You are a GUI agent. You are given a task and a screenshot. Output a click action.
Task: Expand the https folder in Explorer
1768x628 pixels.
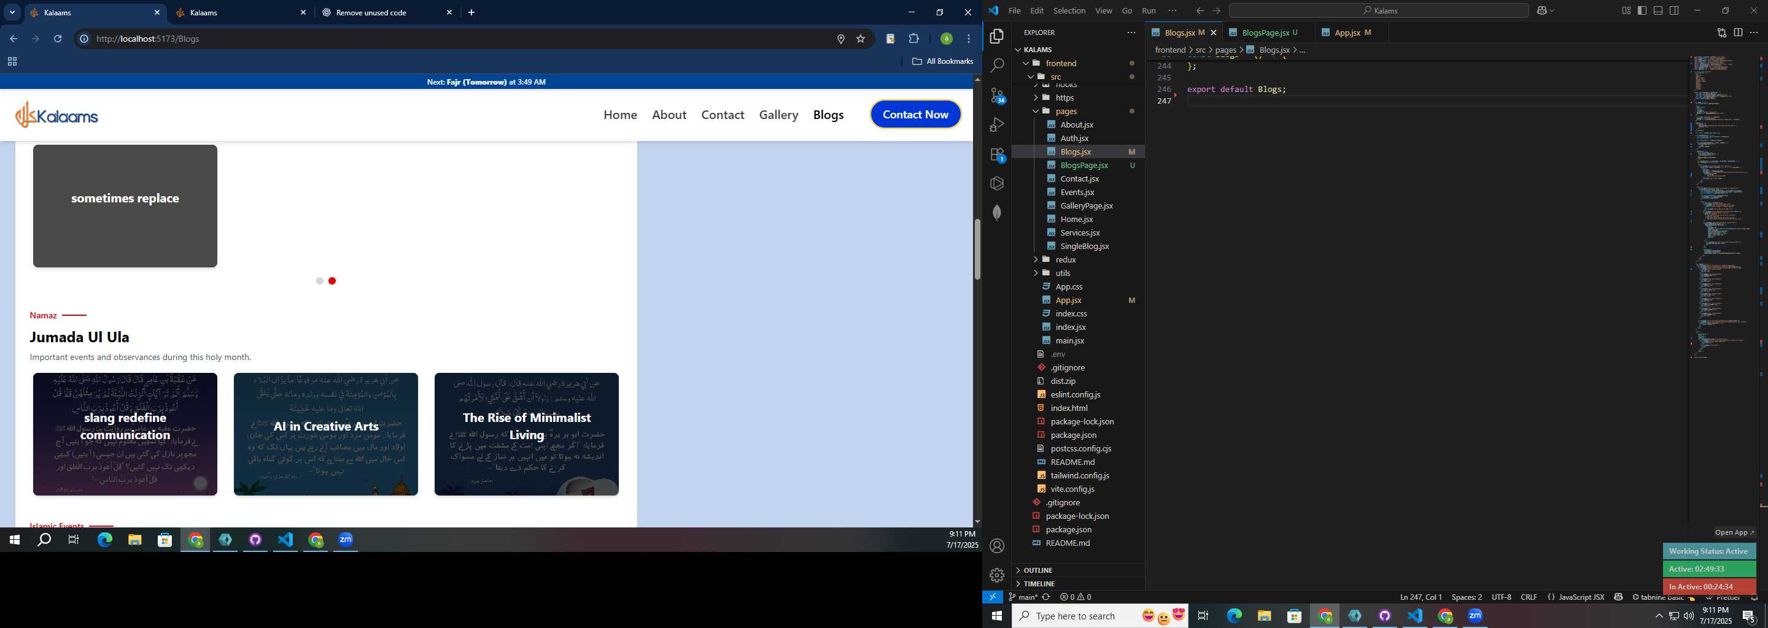click(1036, 98)
